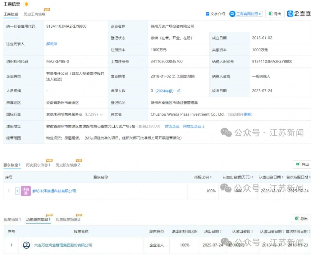Click 100% in the 廊坊市泽瑞通 row
This screenshot has height=255, width=311.
[211, 191]
